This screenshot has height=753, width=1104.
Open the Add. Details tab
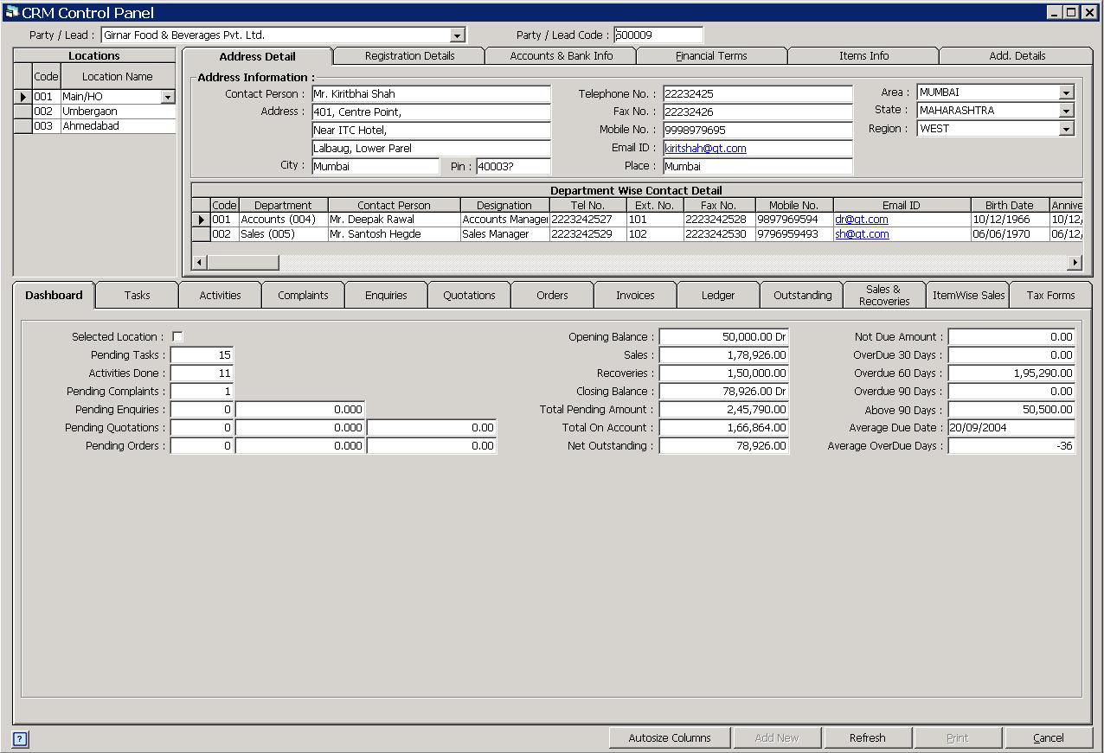(x=1017, y=56)
